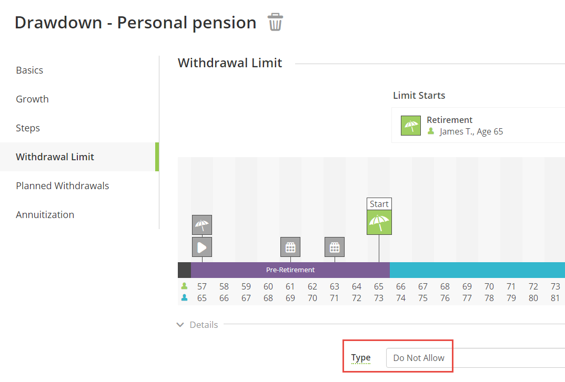Image resolution: width=565 pixels, height=382 pixels.
Task: Switch to Planned Withdrawals section
Action: (62, 186)
